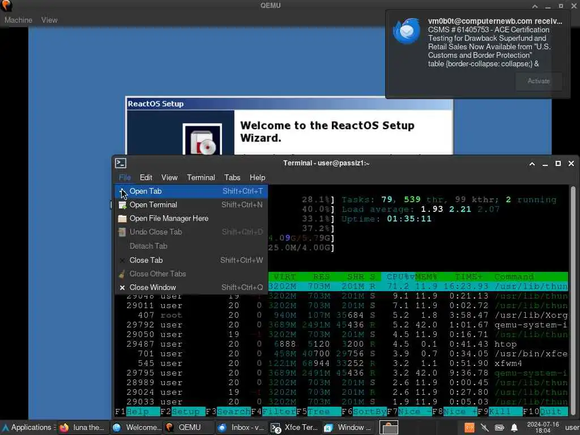Click the clock showing 2024-07-16 18:04
The height and width of the screenshot is (435, 580).
(543, 428)
